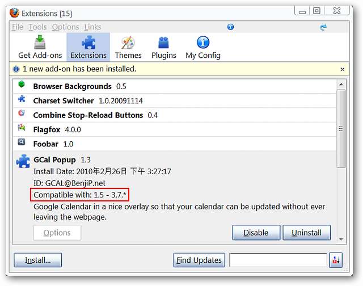The image size is (363, 286).
Task: Open the Get Add-ons section
Action: [40, 47]
